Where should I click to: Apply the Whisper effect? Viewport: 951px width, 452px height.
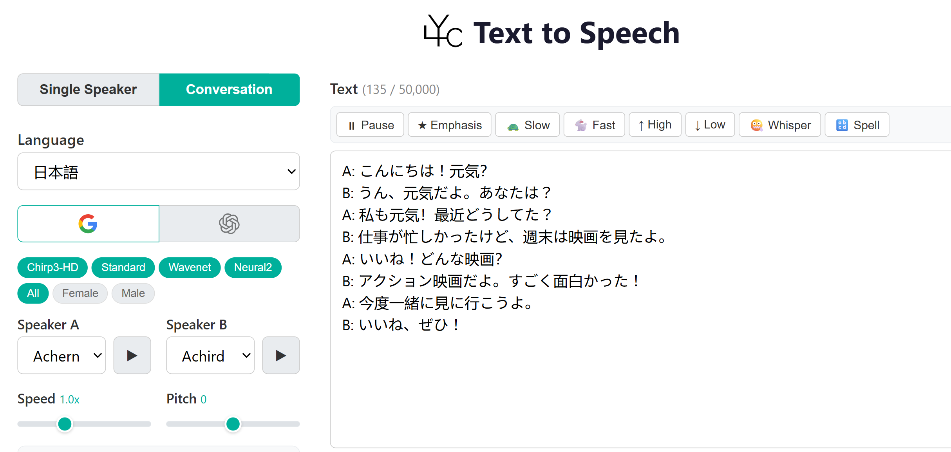tap(780, 125)
